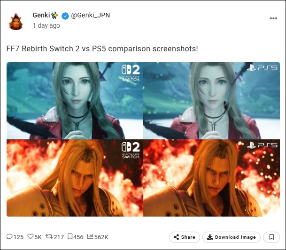Open Aerith PS5 screenshot
The image size is (286, 250).
point(212,101)
